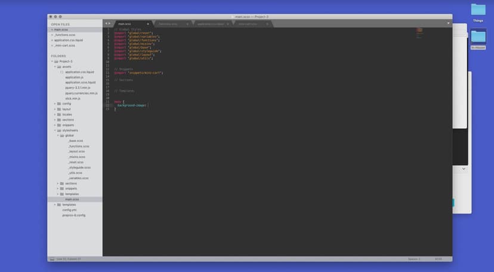Open the tab list dropdown arrow
The image size is (494, 272).
pyautogui.click(x=448, y=23)
